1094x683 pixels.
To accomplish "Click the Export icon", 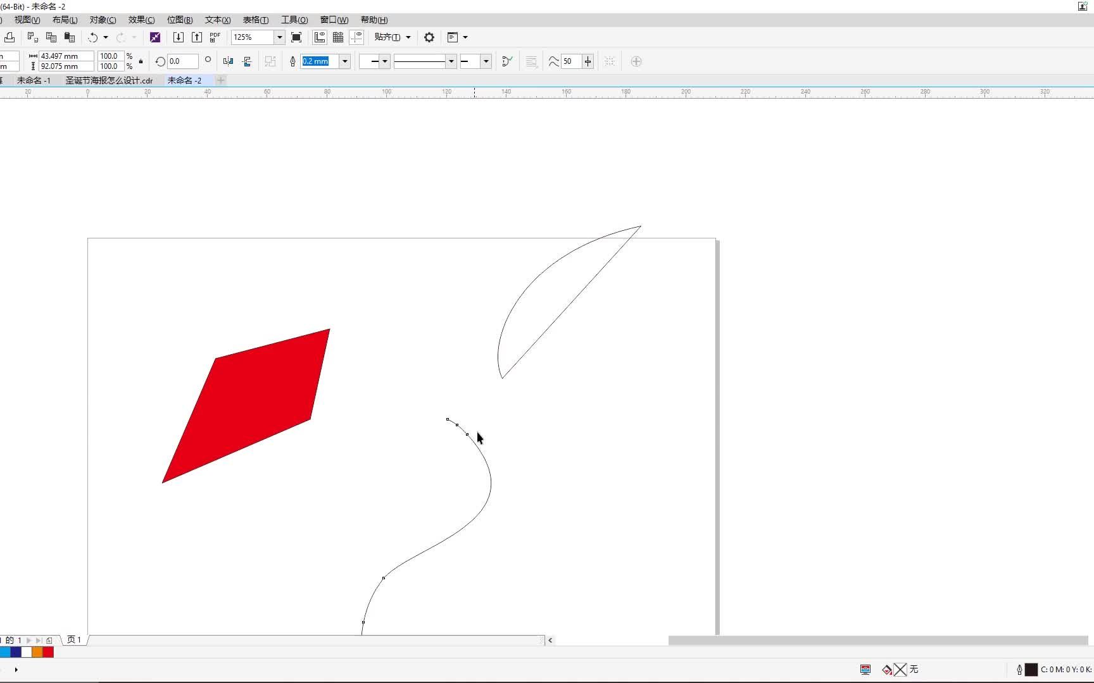I will tap(197, 37).
